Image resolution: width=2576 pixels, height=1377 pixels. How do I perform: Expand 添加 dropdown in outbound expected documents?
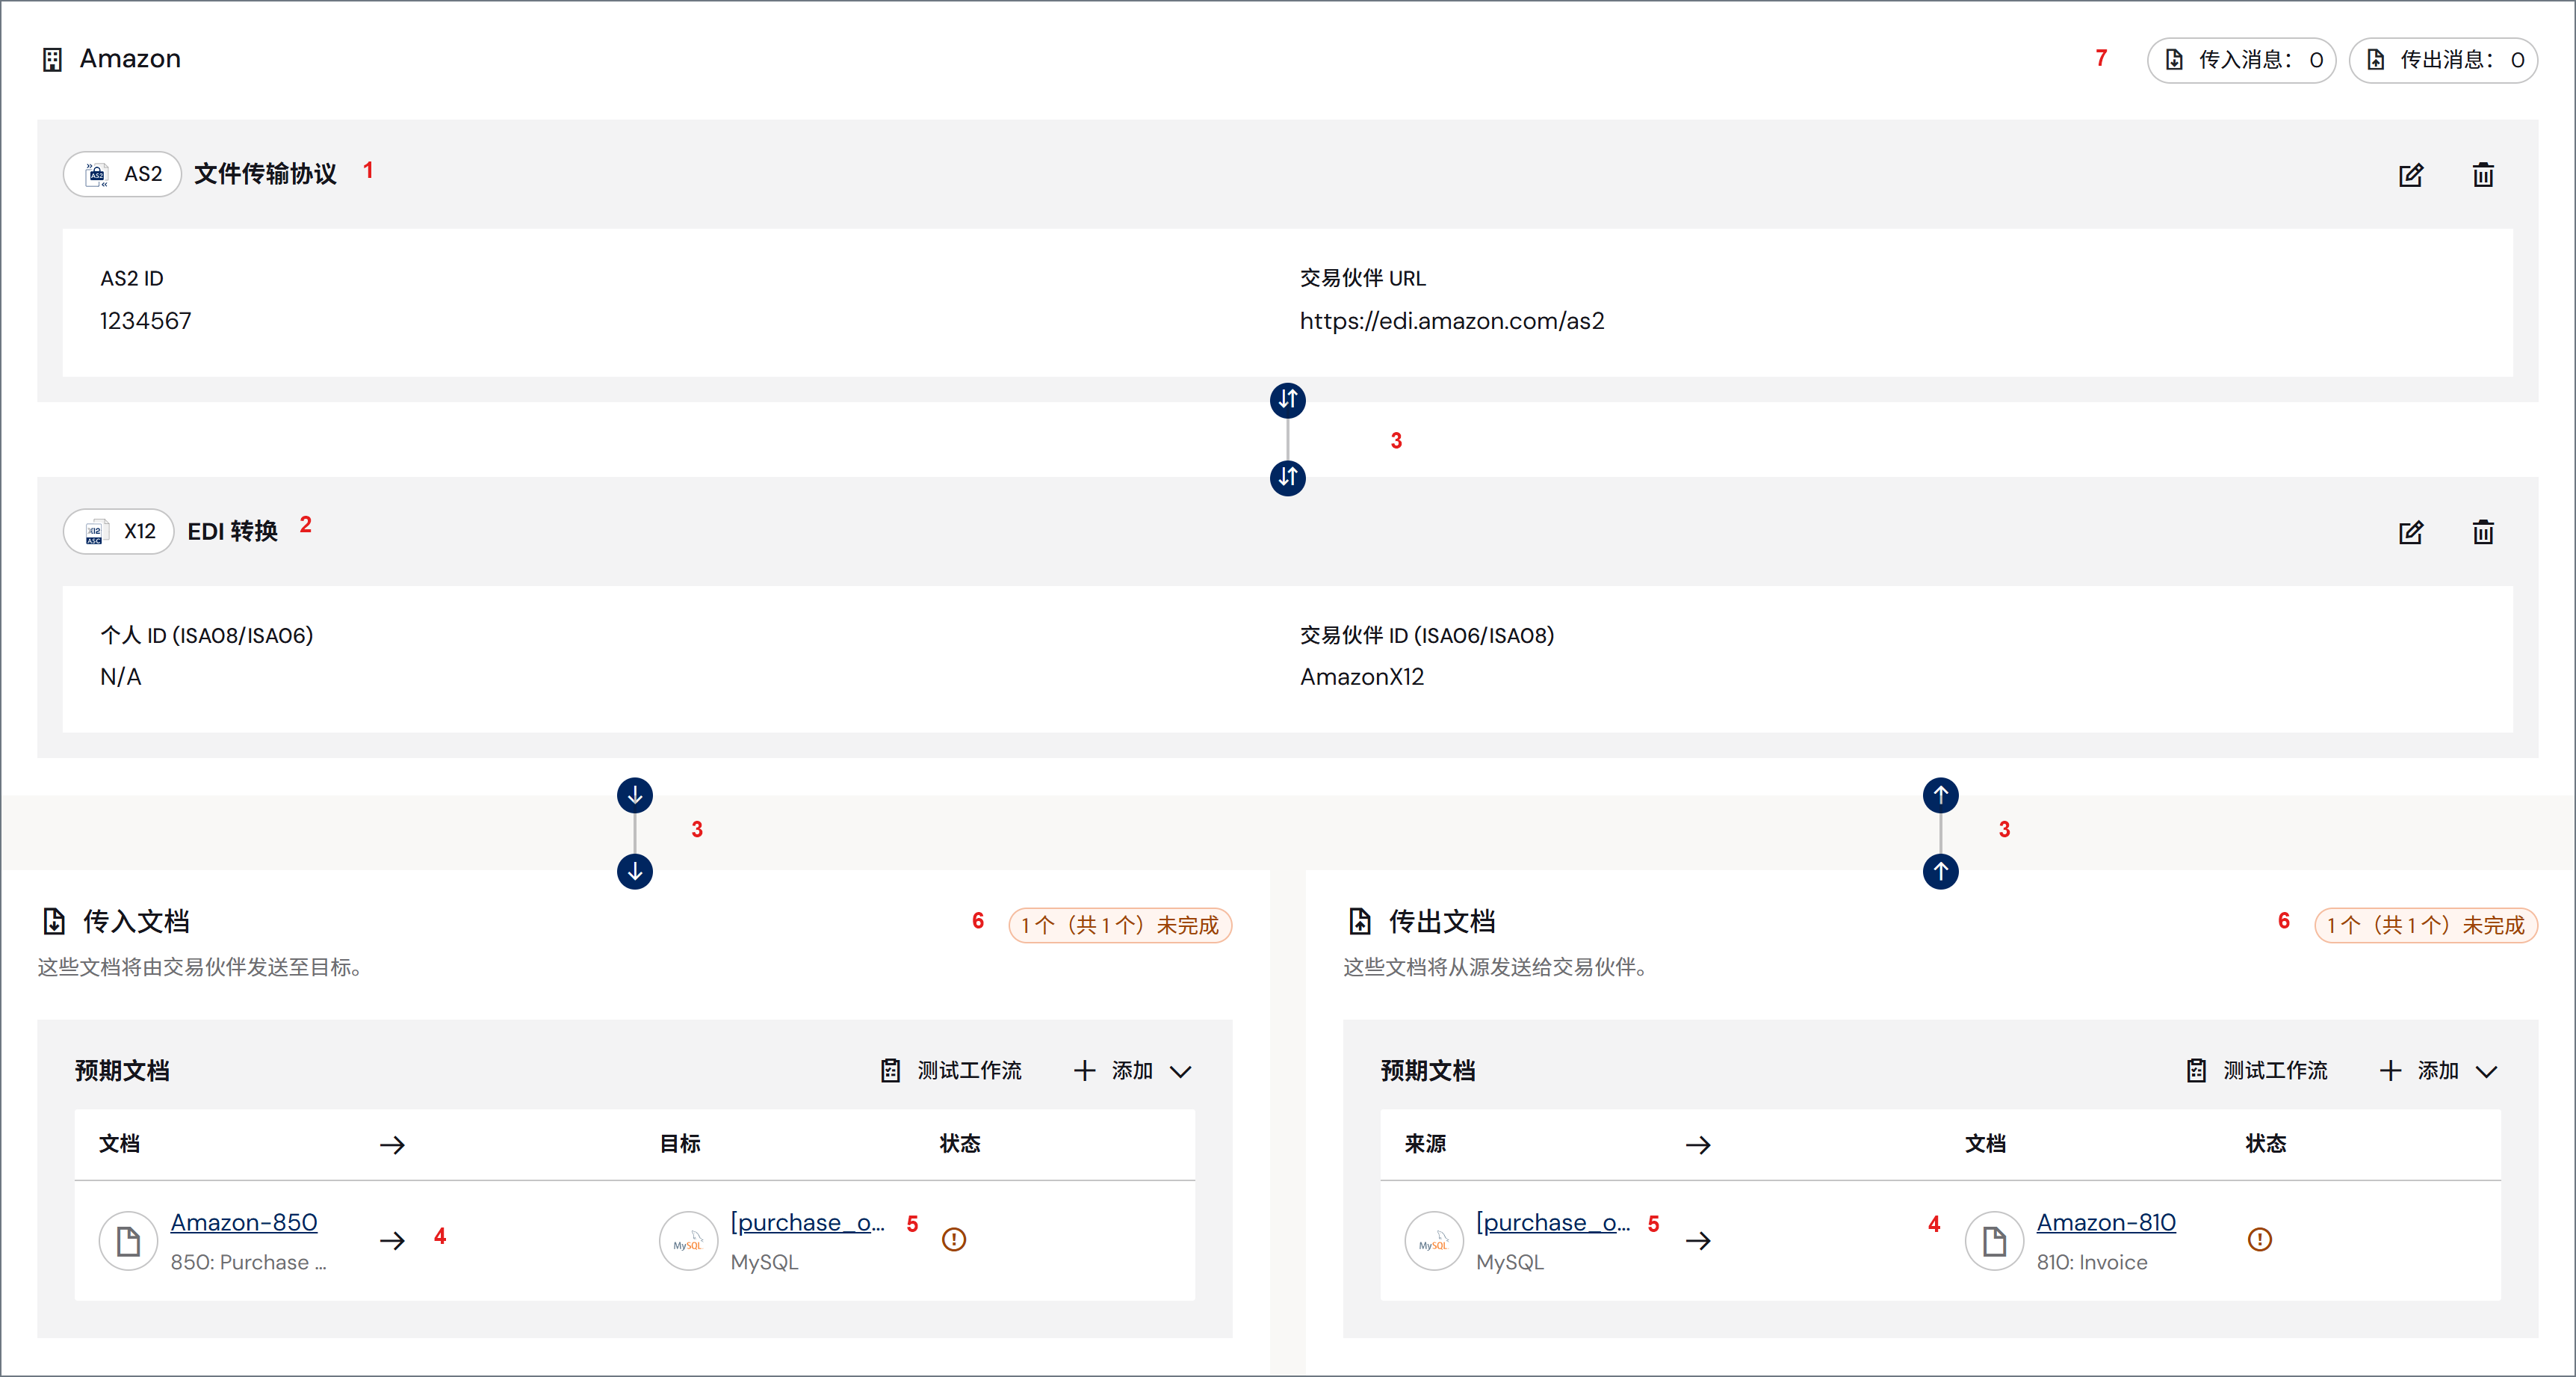pos(2438,1071)
